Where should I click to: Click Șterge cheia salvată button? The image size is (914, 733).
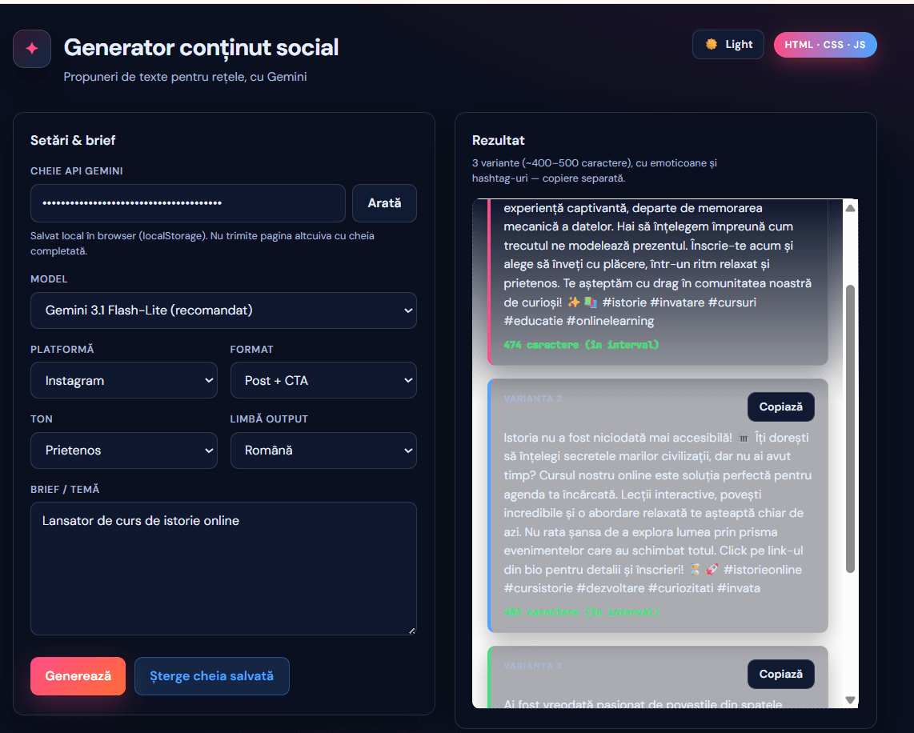[x=211, y=676]
